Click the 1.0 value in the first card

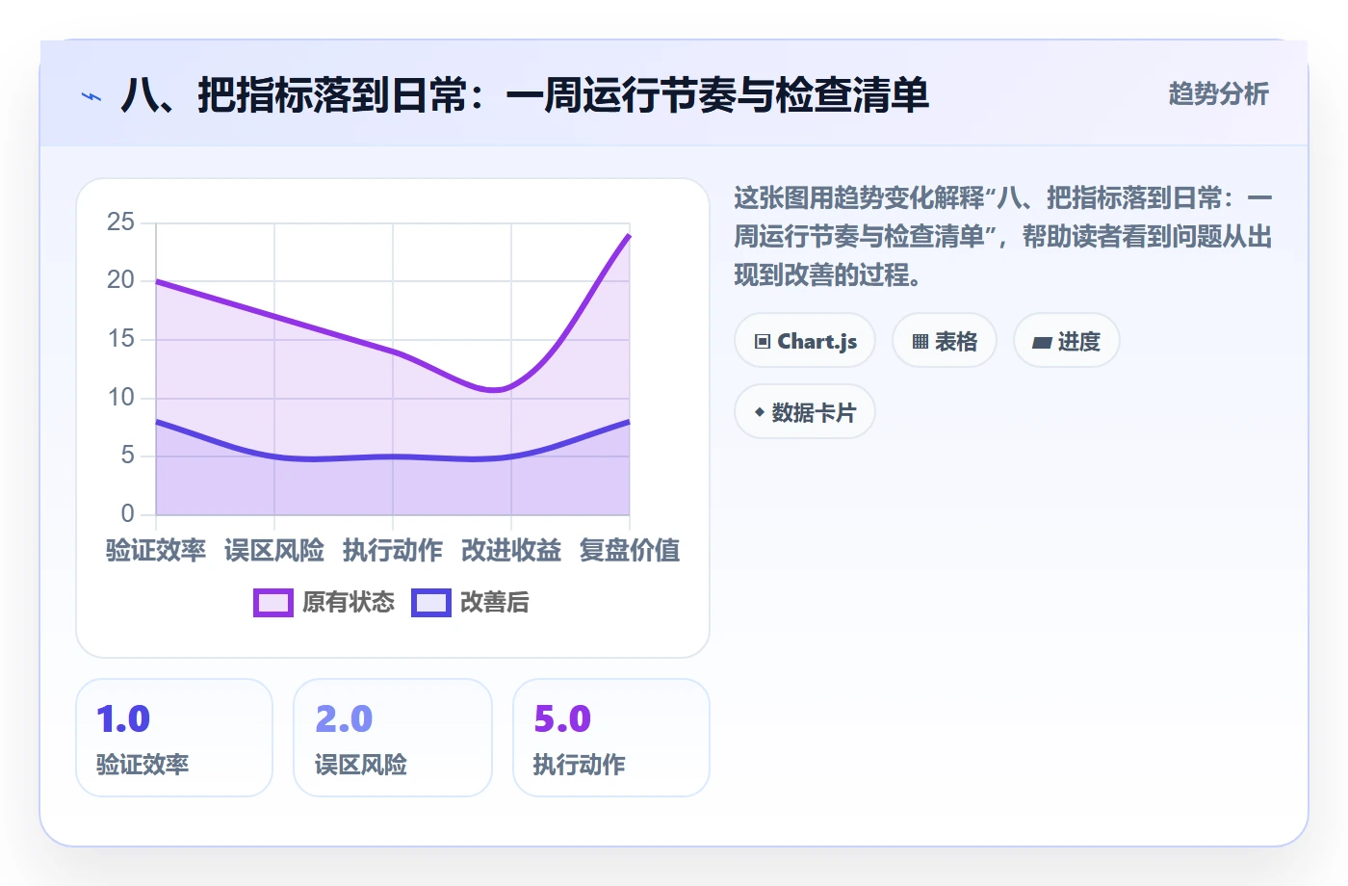[x=123, y=719]
